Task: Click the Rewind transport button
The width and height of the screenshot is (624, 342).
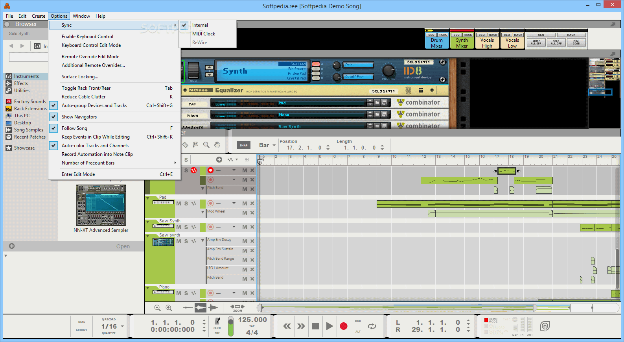Action: 287,326
